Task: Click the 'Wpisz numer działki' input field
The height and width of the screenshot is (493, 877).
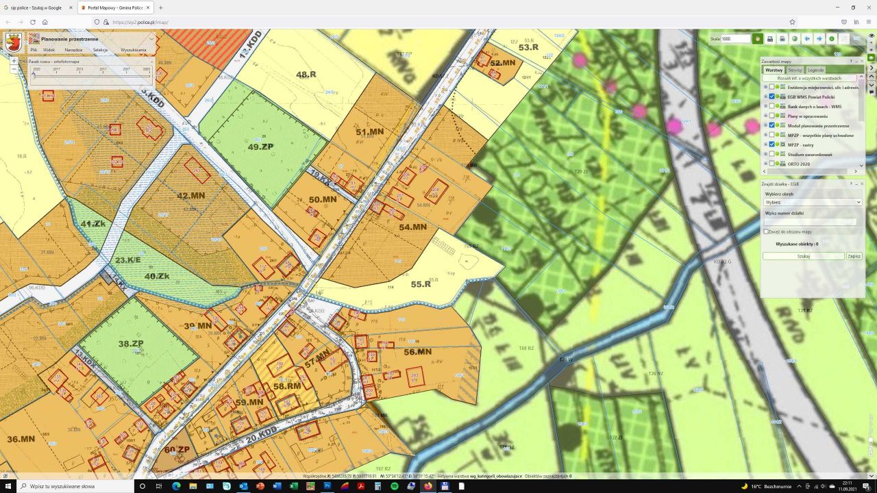Action: tap(810, 222)
